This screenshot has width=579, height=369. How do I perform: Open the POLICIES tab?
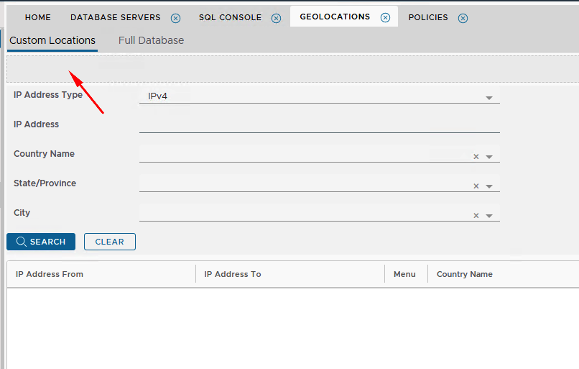click(x=427, y=17)
